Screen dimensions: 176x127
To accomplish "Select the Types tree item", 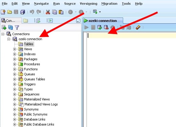I will click(28, 89).
